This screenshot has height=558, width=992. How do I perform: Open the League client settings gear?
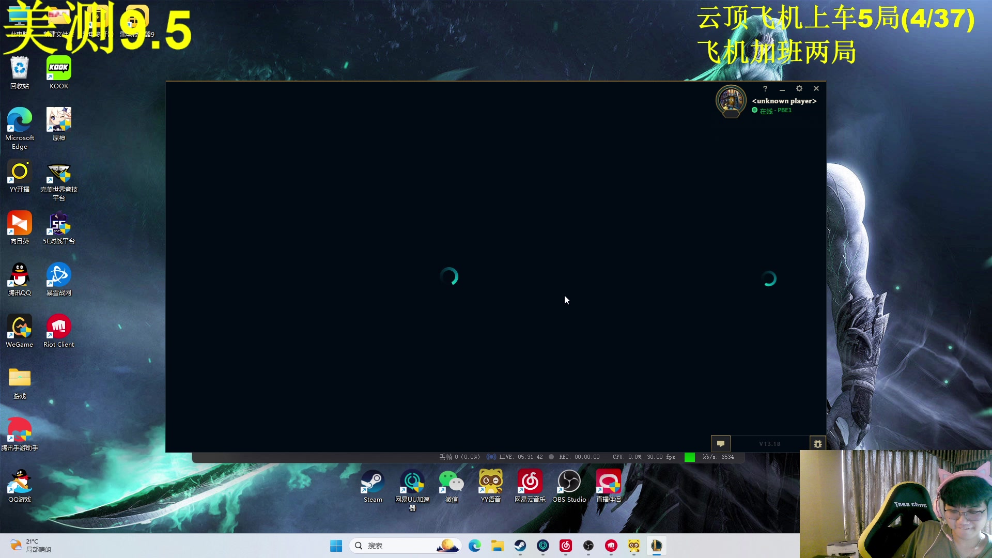point(799,88)
